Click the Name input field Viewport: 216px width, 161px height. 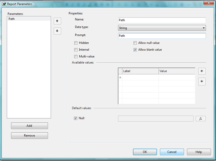tap(162, 20)
